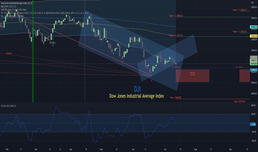Select the Stop : 27153.422 label
The height and width of the screenshot is (152, 258).
239,101
